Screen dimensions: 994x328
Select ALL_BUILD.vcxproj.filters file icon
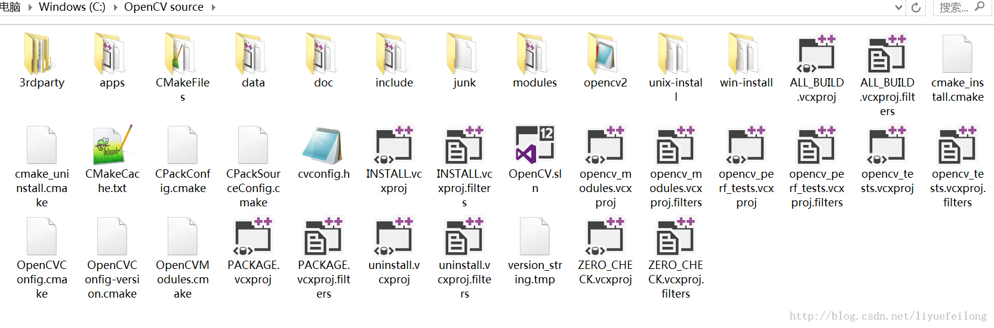[x=887, y=54]
